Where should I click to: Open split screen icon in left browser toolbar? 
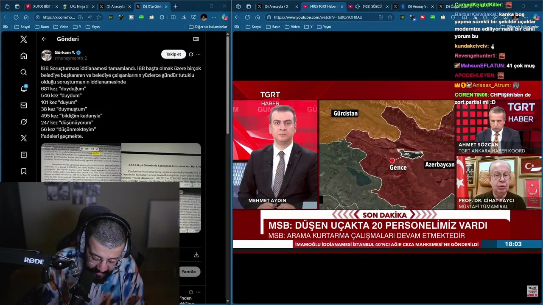pos(173,17)
